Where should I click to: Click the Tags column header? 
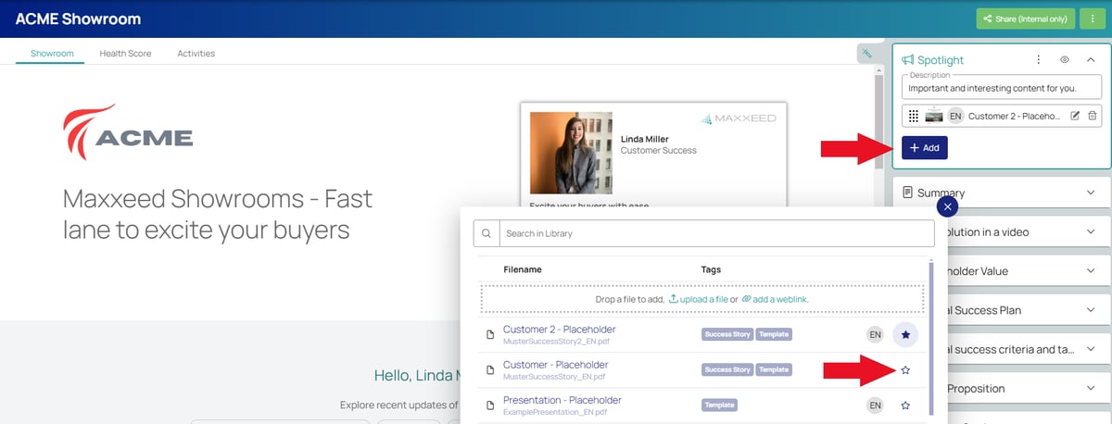[711, 269]
